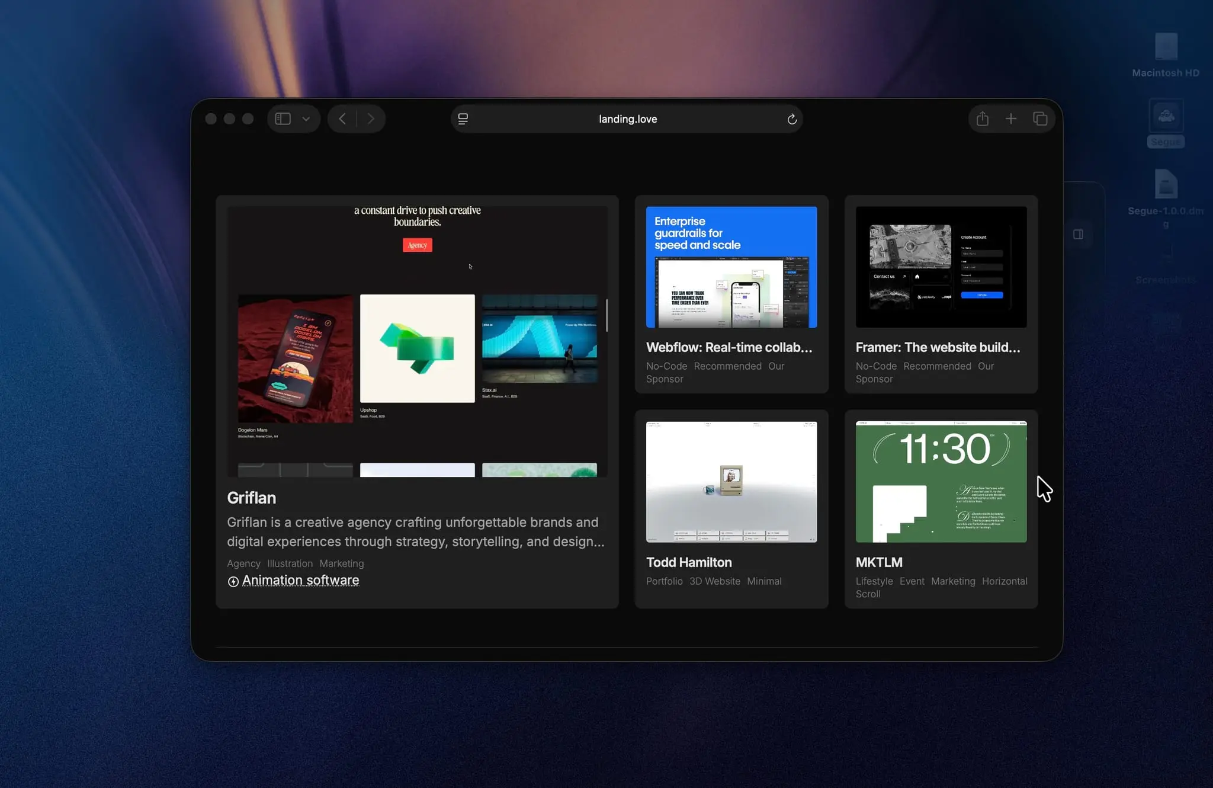Select the Horizontal Scroll tag
Image resolution: width=1213 pixels, height=788 pixels.
(942, 588)
